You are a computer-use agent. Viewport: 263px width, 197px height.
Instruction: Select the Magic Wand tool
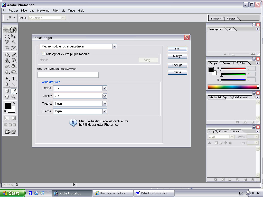(x=14, y=42)
